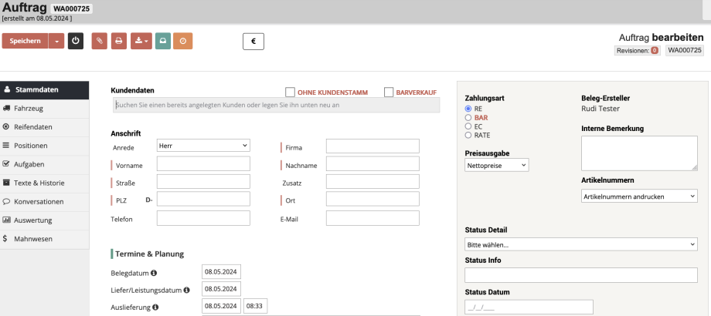This screenshot has width=711, height=316.
Task: Enable the OHNE KUNDENSTAMM checkbox
Action: pos(291,92)
